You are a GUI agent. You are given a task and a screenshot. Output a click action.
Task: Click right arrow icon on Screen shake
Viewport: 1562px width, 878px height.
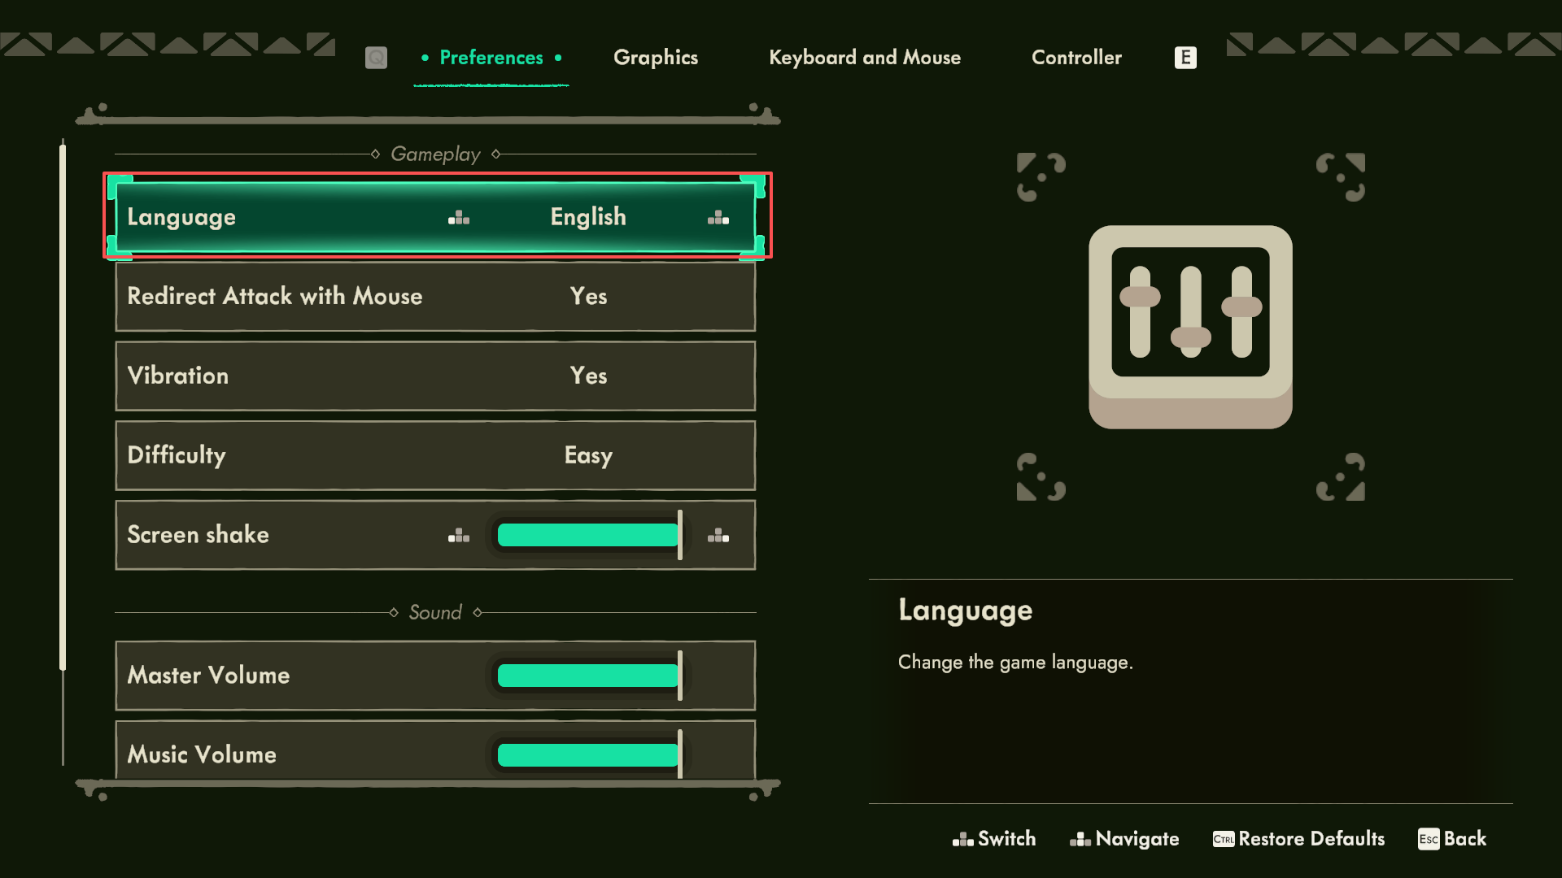click(718, 535)
